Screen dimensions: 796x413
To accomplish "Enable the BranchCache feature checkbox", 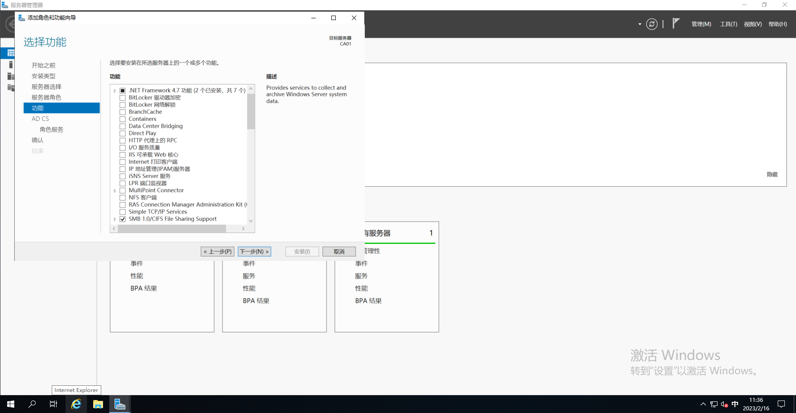I will tap(123, 112).
